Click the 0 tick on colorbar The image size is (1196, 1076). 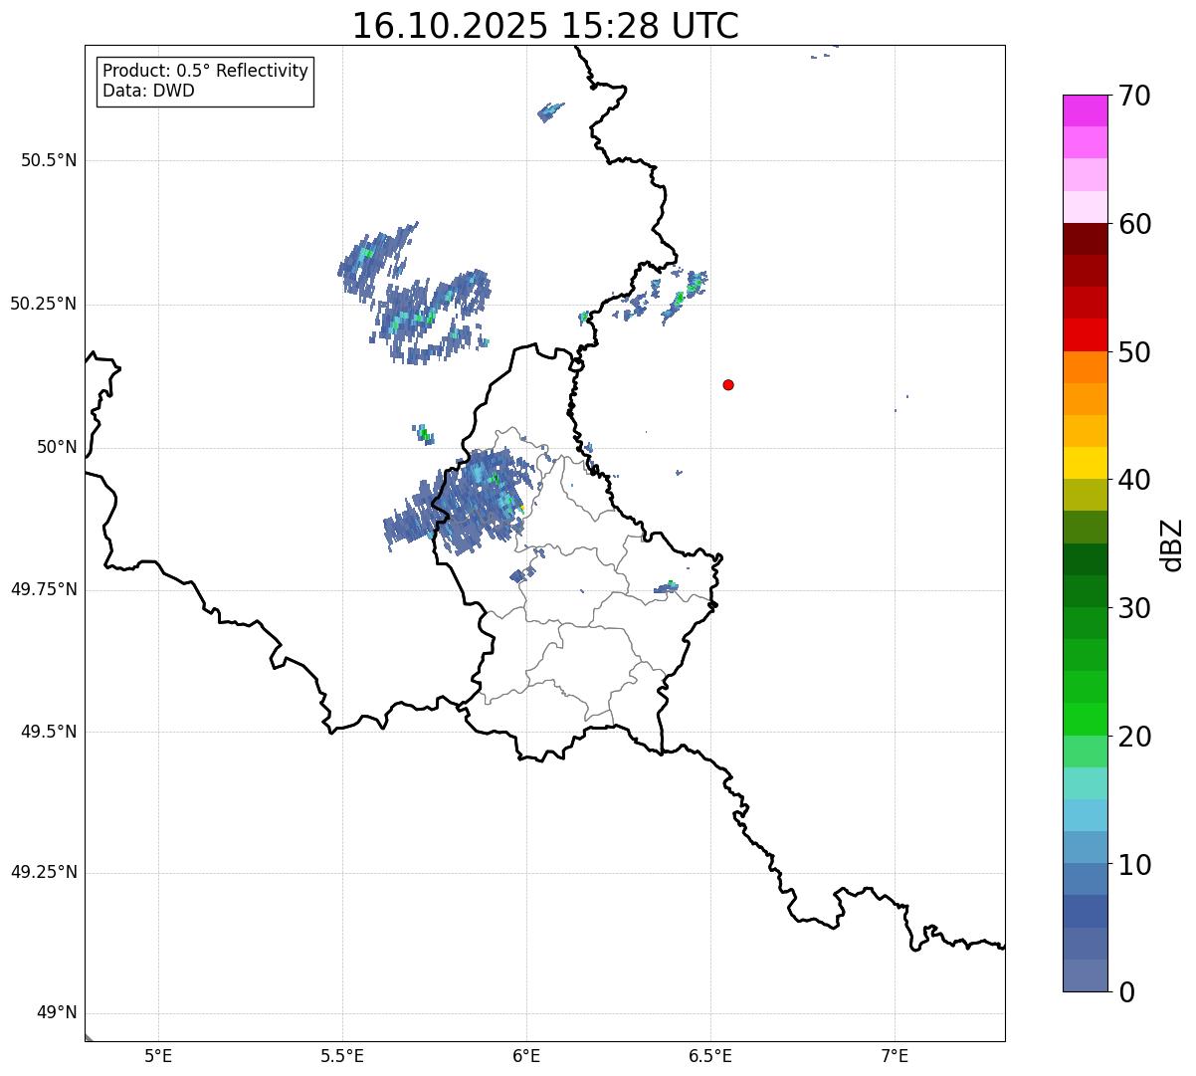pyautogui.click(x=1126, y=992)
